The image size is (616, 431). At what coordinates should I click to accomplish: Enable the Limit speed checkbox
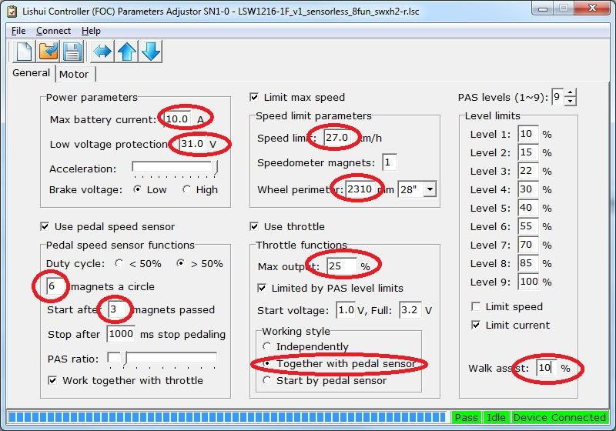[476, 306]
